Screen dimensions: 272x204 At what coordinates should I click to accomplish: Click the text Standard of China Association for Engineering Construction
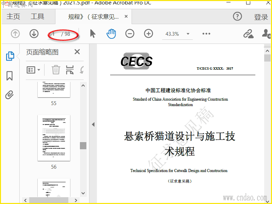pyautogui.click(x=181, y=99)
